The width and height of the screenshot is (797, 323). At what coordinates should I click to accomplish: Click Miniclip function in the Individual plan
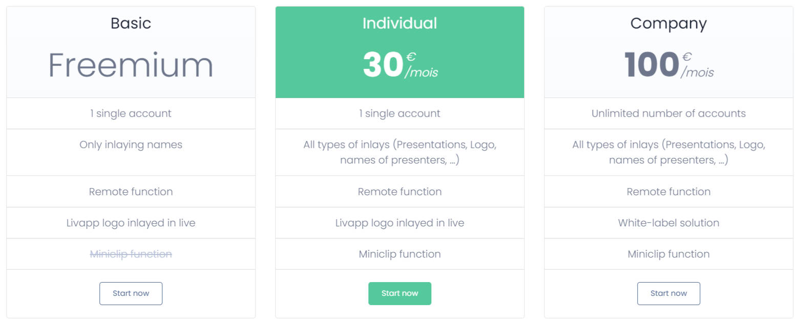400,254
